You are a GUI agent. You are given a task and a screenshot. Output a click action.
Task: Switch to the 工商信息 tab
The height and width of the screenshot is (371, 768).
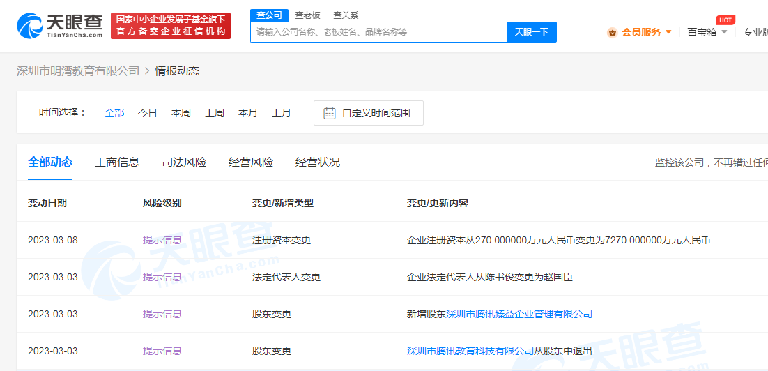tap(117, 162)
